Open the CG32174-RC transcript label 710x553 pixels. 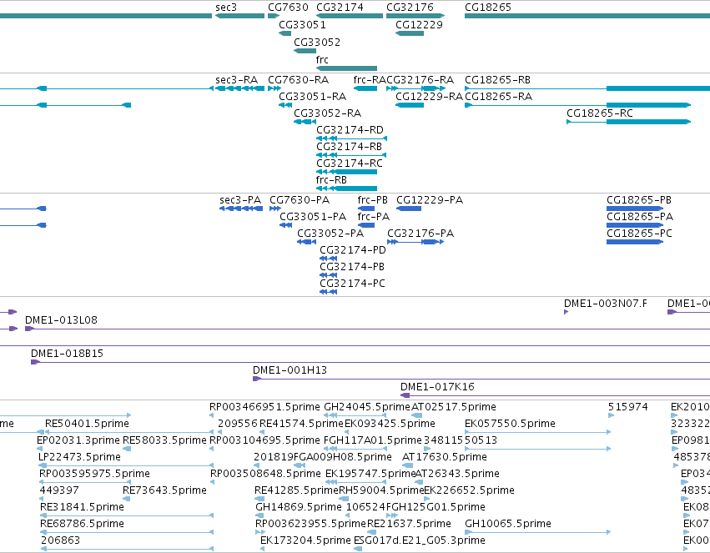pyautogui.click(x=350, y=163)
